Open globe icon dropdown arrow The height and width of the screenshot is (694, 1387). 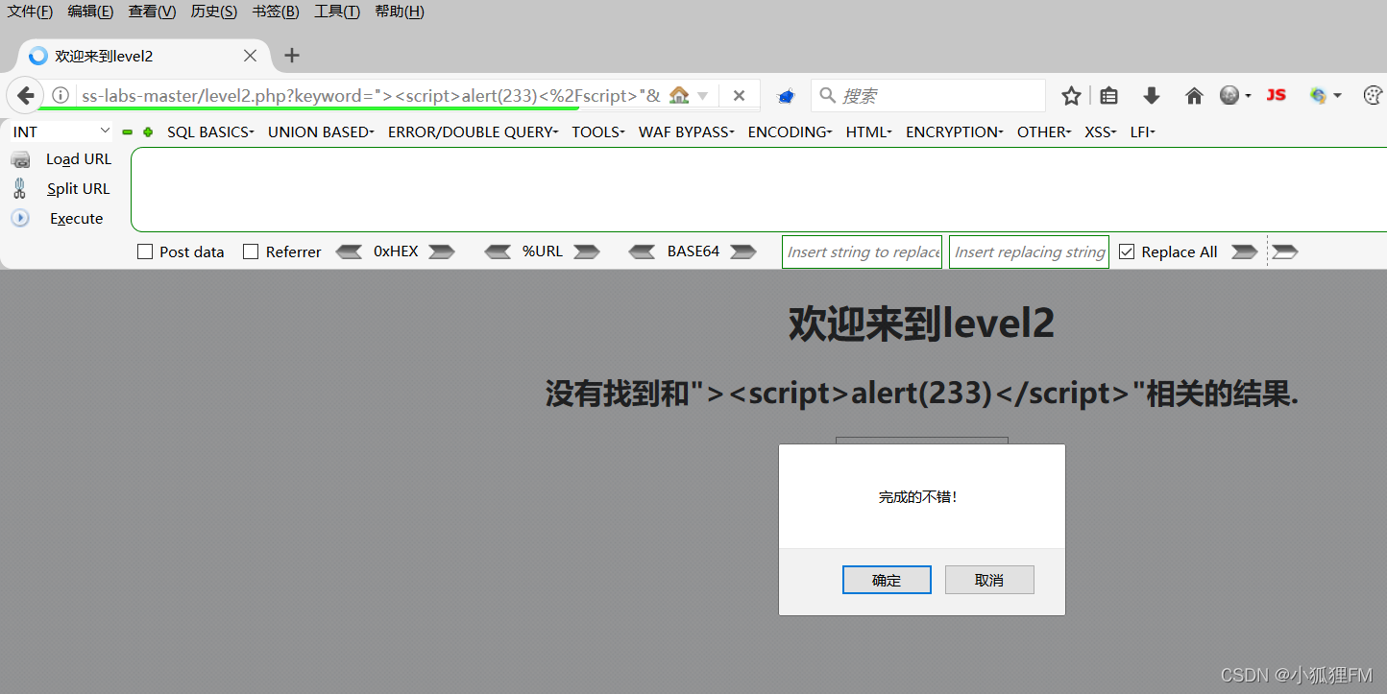(x=1248, y=96)
